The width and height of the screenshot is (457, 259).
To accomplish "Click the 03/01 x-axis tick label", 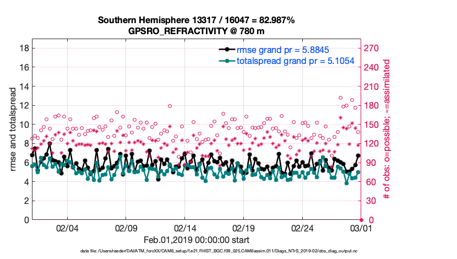I will [x=361, y=228].
